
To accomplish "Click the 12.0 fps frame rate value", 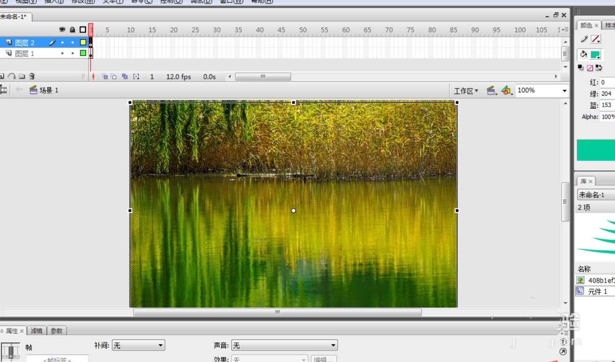I will 178,77.
